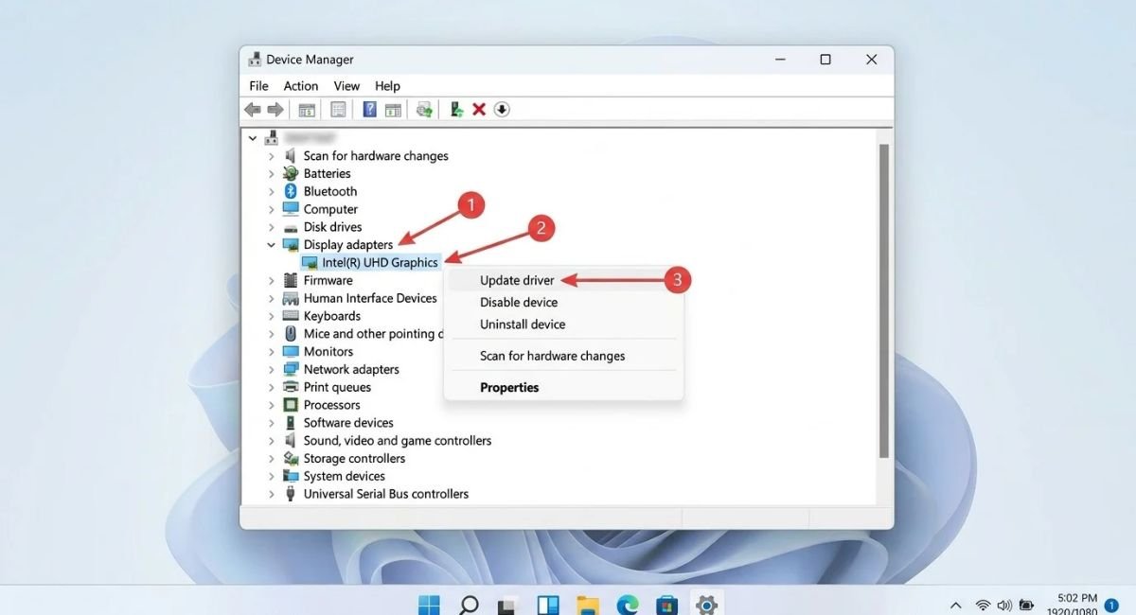Viewport: 1136px width, 615px height.
Task: Click the Bluetooth category icon
Action: click(291, 191)
